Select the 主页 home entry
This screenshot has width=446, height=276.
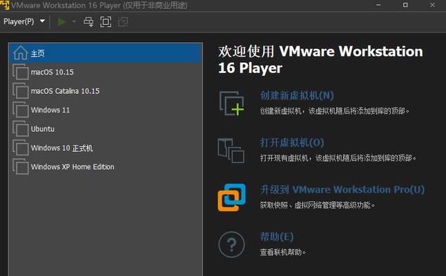pos(106,53)
